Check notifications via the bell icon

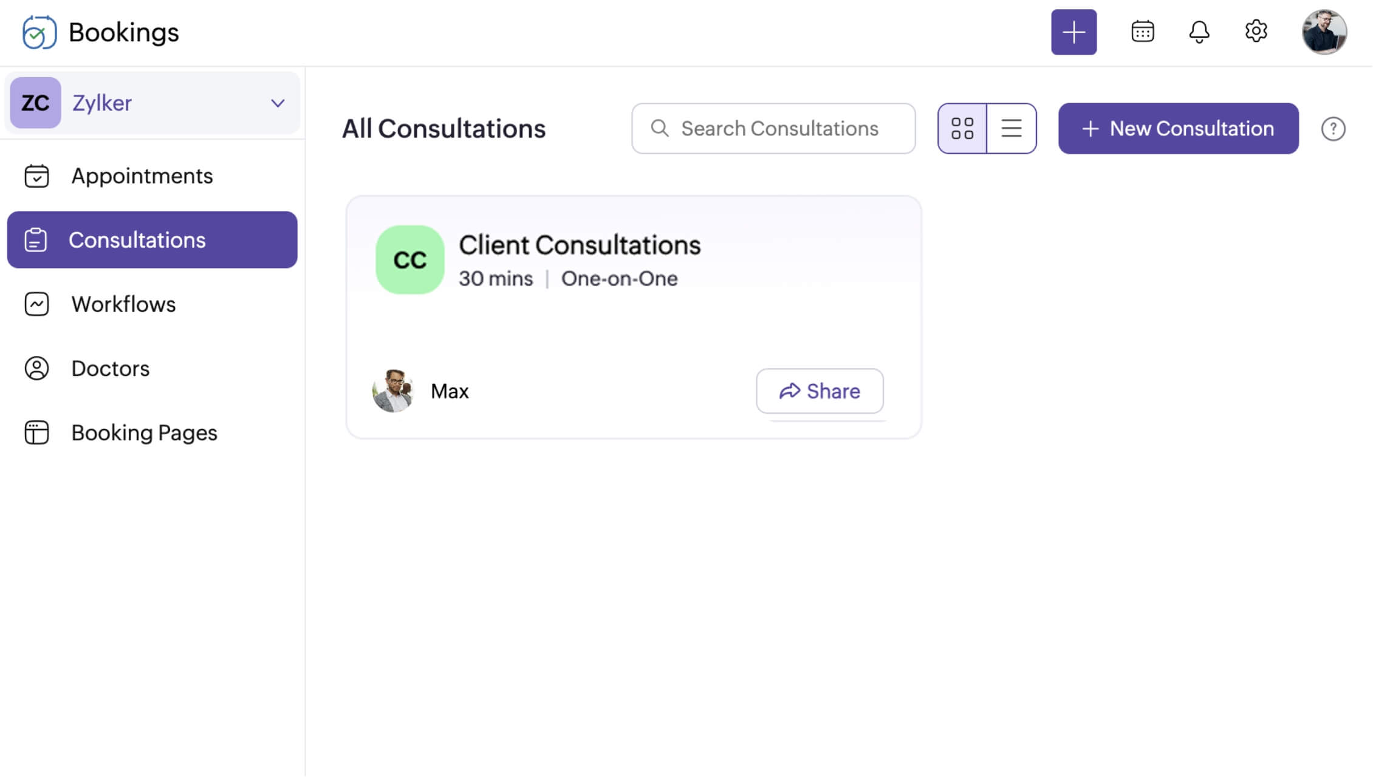coord(1199,32)
